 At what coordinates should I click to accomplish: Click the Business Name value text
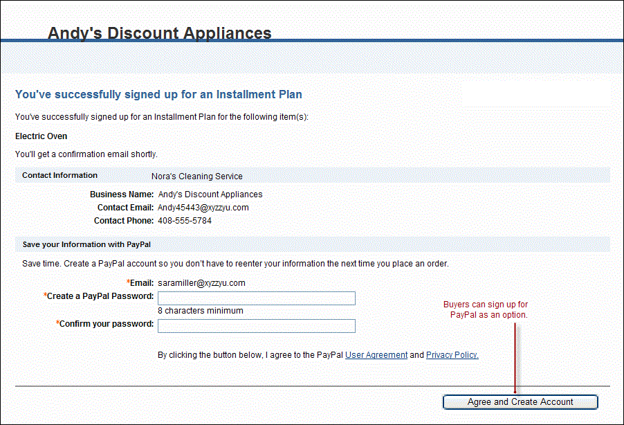pos(210,195)
